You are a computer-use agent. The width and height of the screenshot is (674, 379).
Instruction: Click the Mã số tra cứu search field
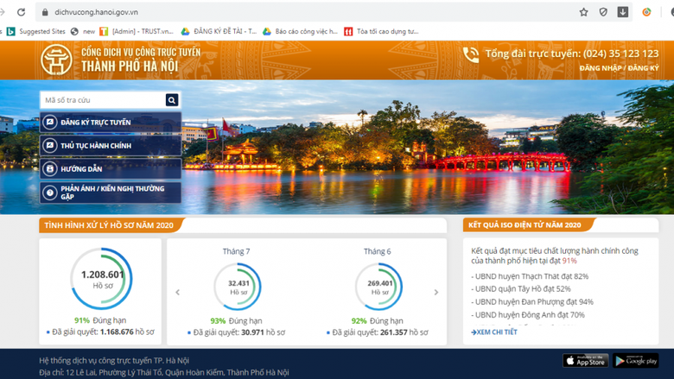(x=102, y=100)
